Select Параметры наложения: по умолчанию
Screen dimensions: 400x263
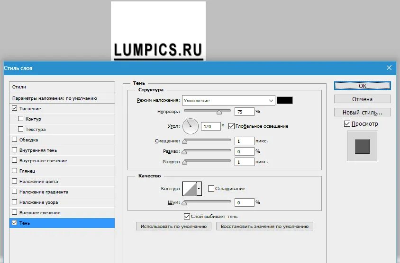pyautogui.click(x=62, y=98)
